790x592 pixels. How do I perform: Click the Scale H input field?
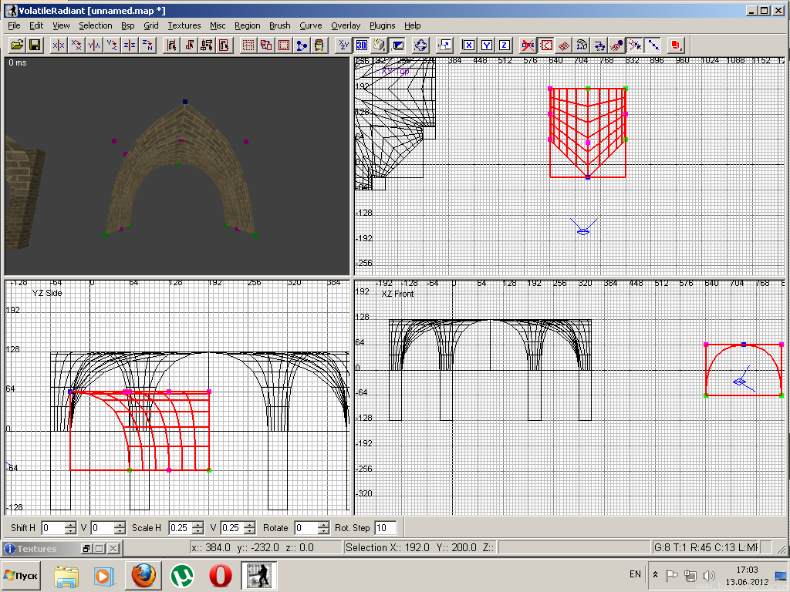(180, 528)
